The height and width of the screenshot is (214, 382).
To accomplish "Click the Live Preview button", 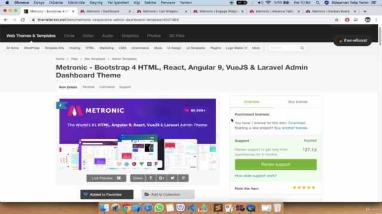I will coord(106,178).
